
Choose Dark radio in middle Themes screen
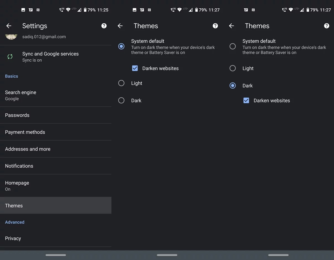click(121, 100)
